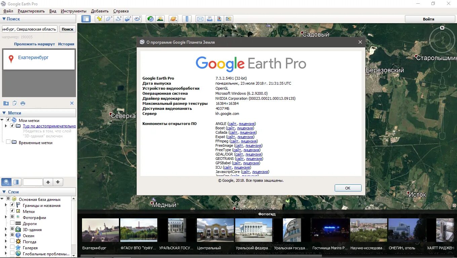
Task: Click the Street View pegman icon
Action: 442,82
